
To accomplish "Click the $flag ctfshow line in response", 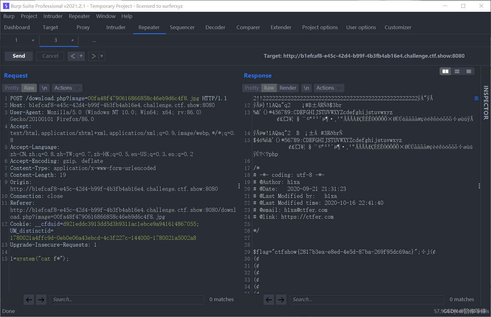I will pos(344,252).
